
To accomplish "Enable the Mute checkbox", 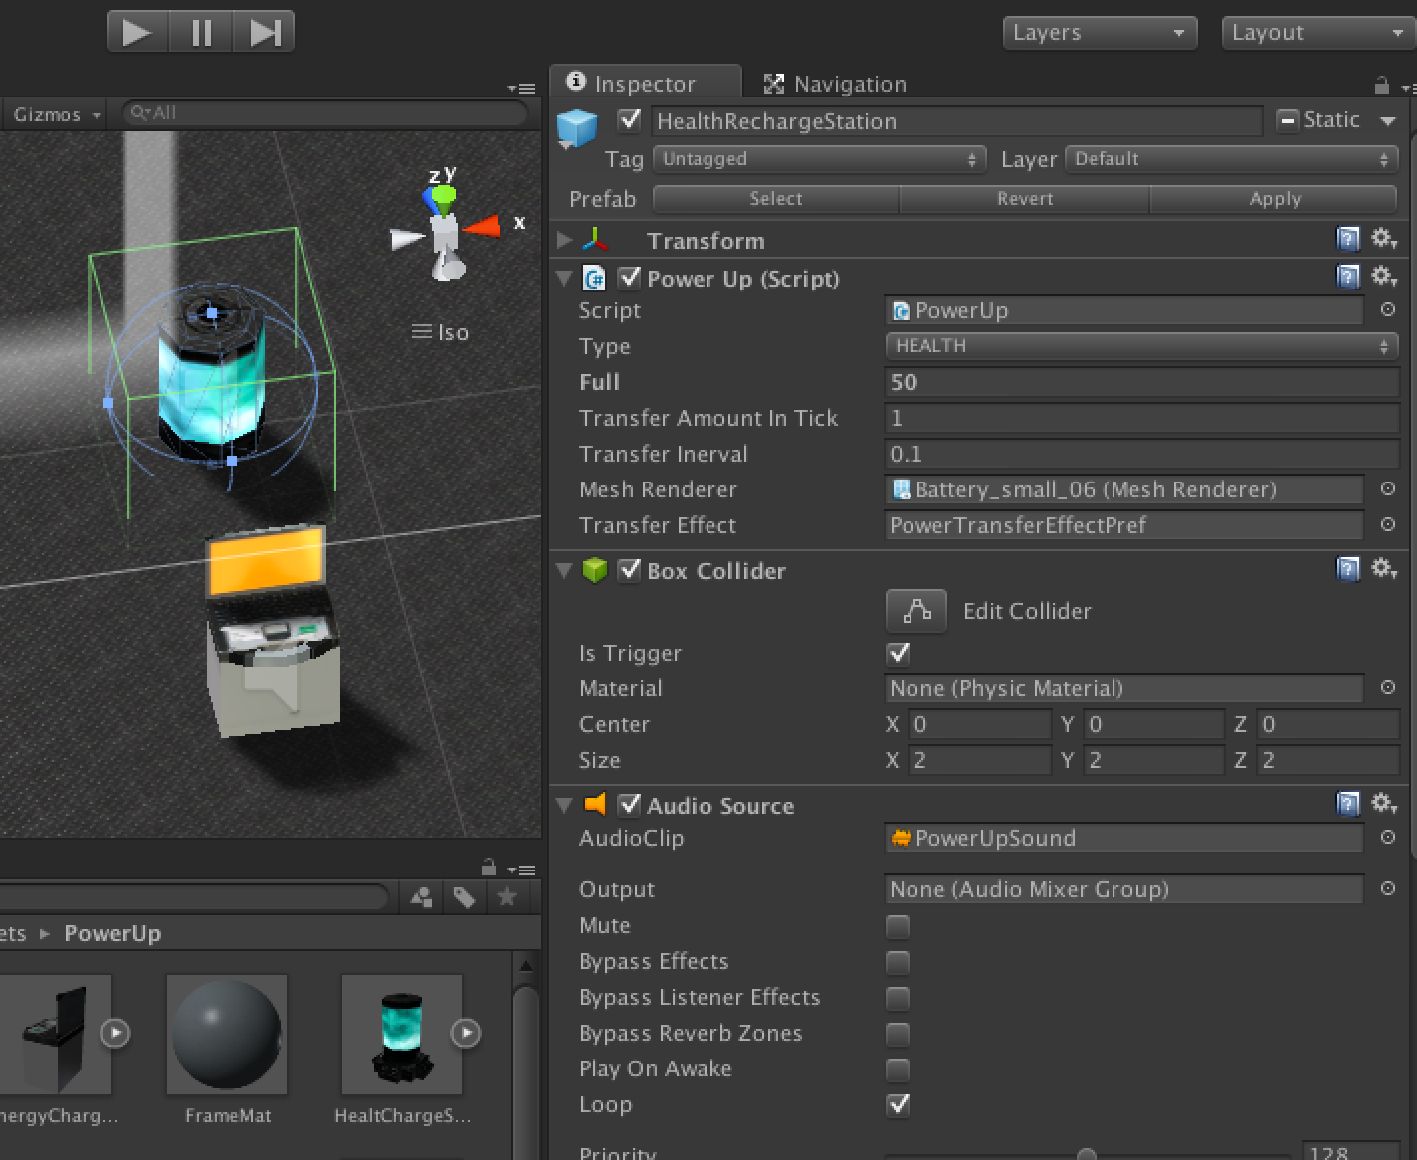I will [x=898, y=926].
